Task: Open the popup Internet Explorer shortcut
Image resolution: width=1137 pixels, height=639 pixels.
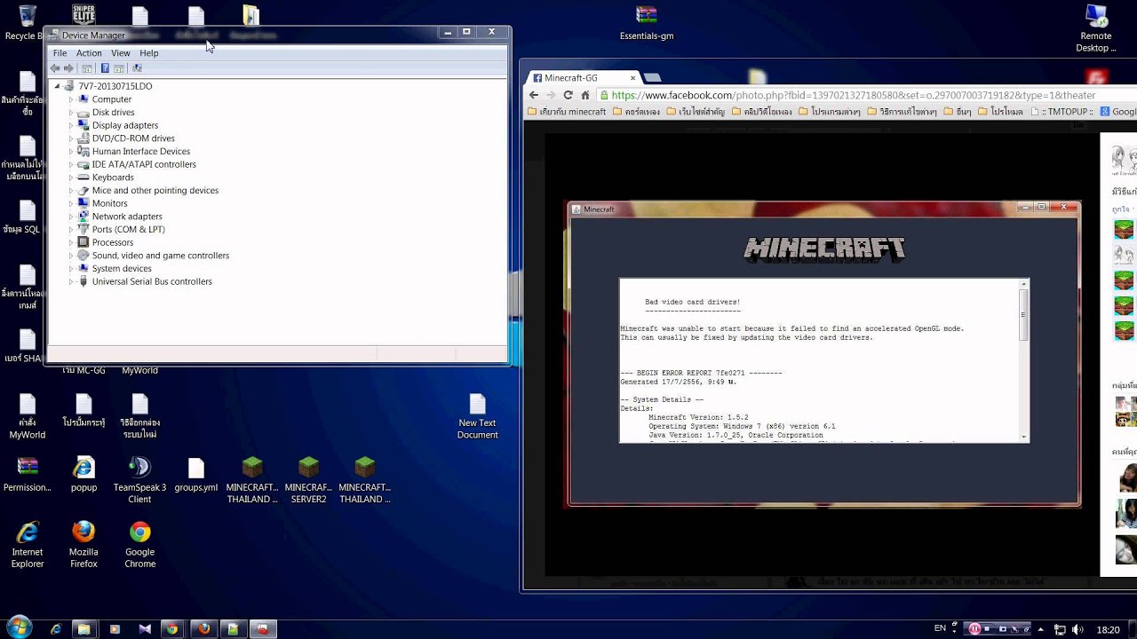Action: (83, 475)
